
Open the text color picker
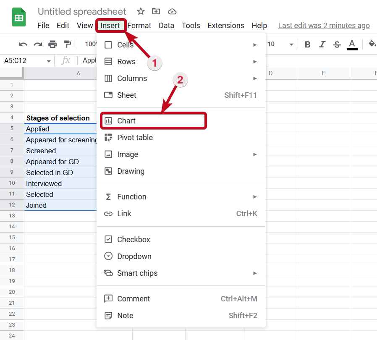352,45
